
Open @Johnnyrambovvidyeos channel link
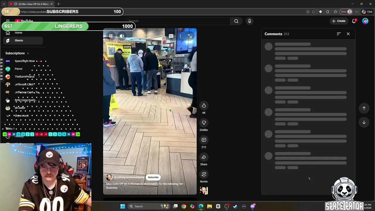tap(129, 177)
